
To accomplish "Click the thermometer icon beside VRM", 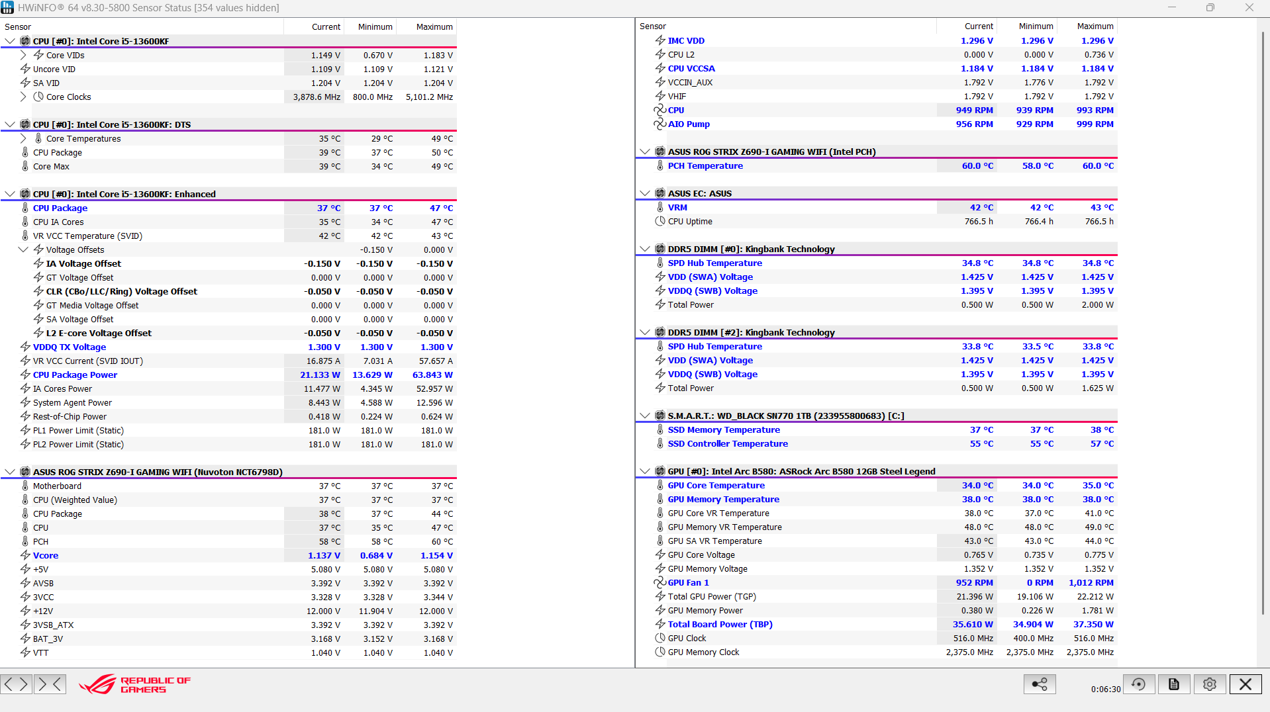I will pyautogui.click(x=660, y=207).
